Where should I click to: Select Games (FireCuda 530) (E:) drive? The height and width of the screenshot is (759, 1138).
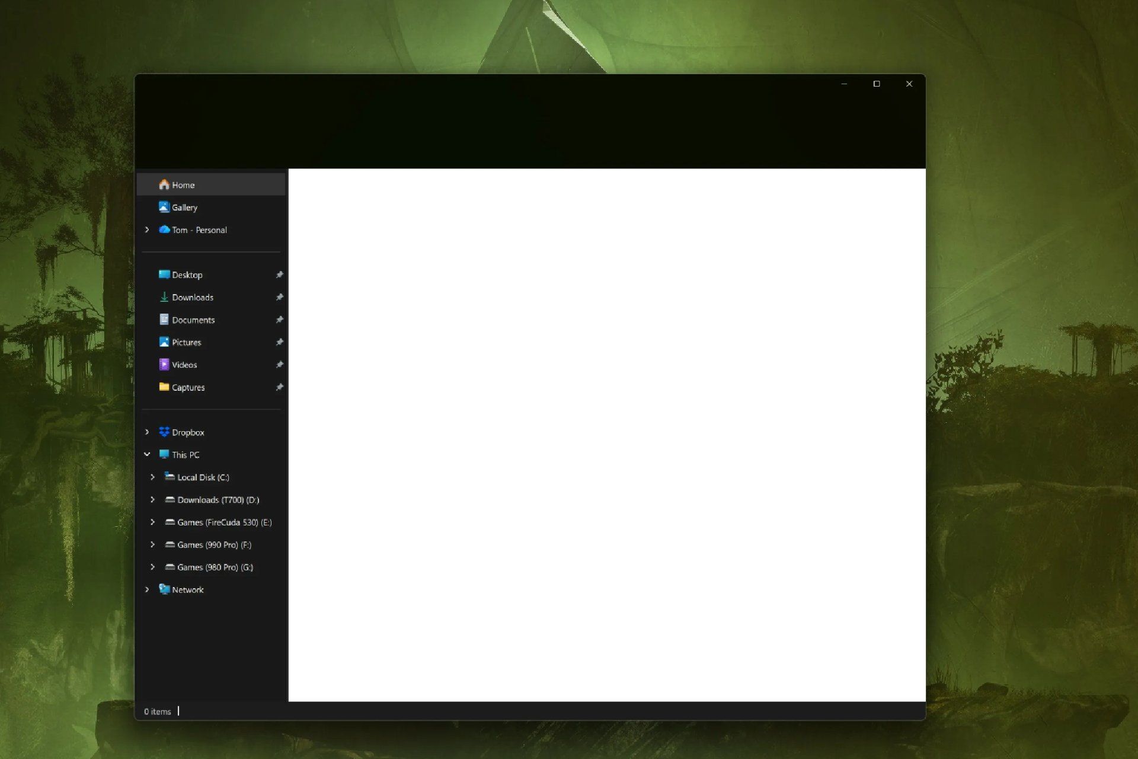[224, 522]
